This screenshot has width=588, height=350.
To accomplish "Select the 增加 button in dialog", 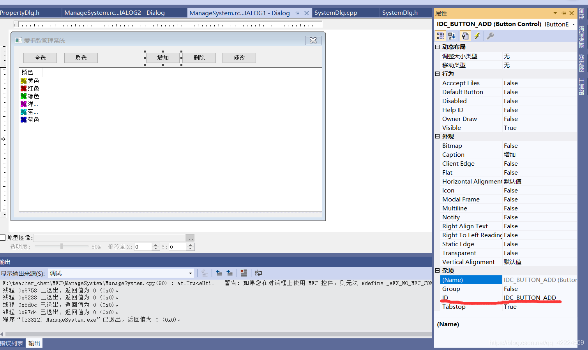I will [163, 58].
